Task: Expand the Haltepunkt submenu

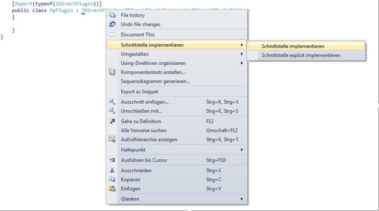Action: pyautogui.click(x=177, y=149)
